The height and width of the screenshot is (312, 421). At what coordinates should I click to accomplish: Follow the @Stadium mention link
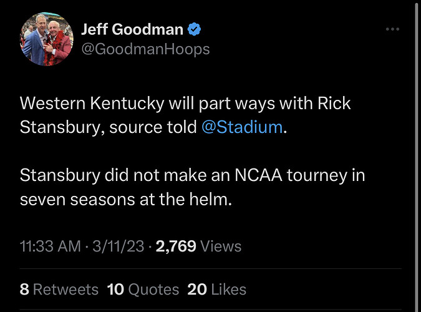(242, 127)
